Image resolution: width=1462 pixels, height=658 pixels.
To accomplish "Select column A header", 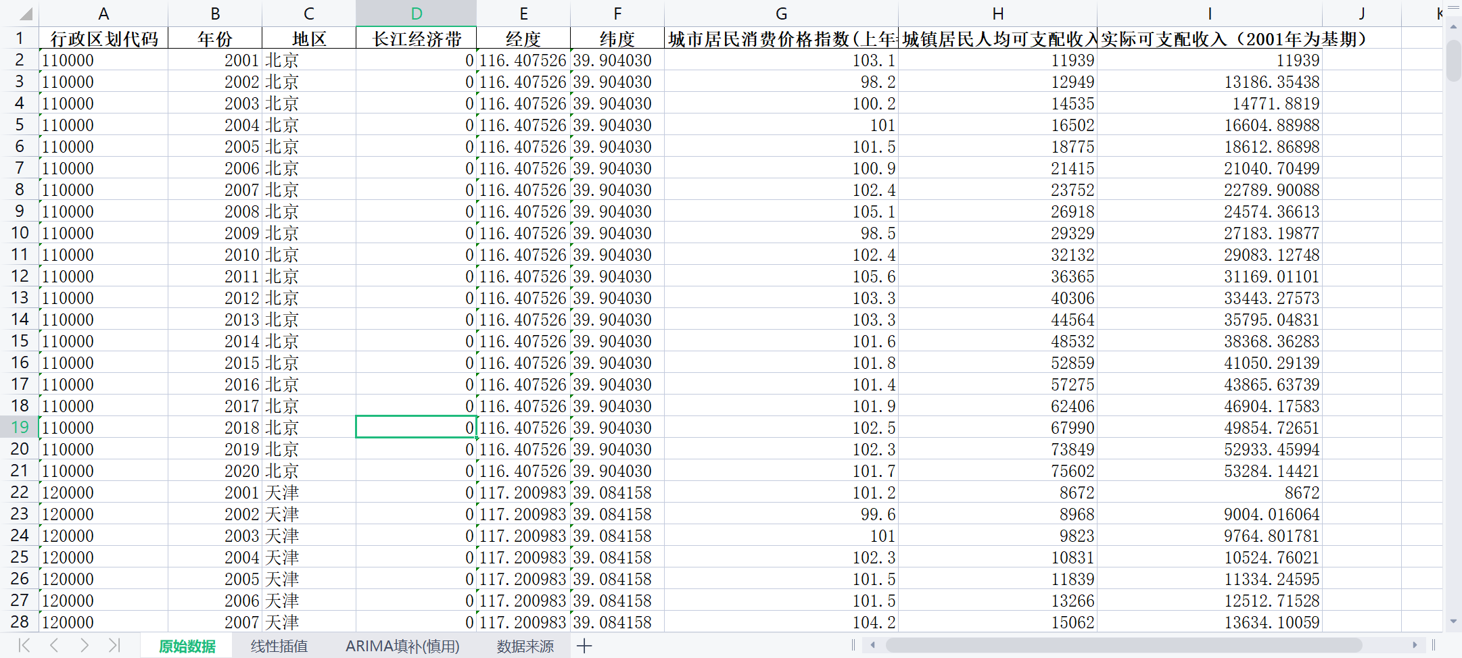I will [x=103, y=14].
